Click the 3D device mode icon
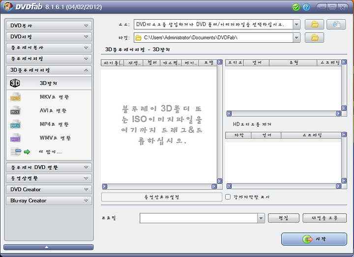354x257 pixels. (x=15, y=83)
